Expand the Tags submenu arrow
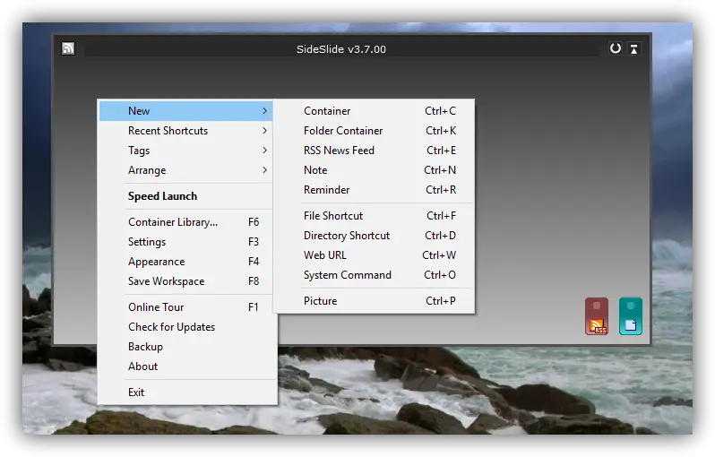715x457 pixels. click(x=264, y=150)
